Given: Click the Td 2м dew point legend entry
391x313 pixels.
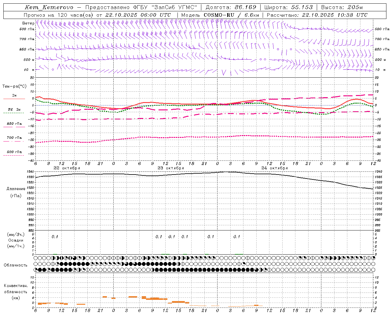Looking at the screenshot, I should tap(14, 109).
